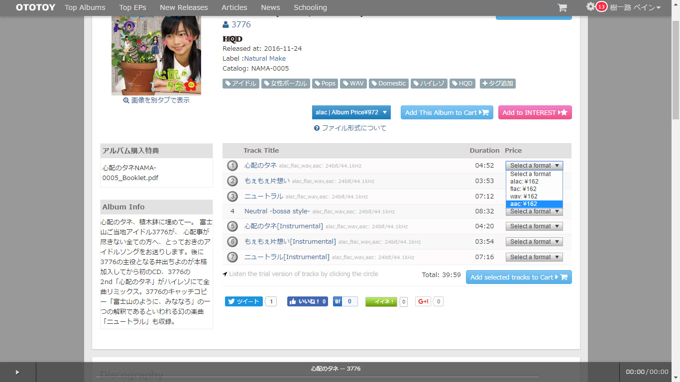The width and height of the screenshot is (680, 382).
Task: Click the play button in bottom player
Action: pyautogui.click(x=17, y=372)
